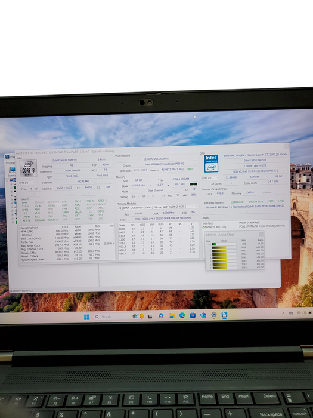Click the volume speaker tray icon
313x418 pixels.
tap(304, 313)
